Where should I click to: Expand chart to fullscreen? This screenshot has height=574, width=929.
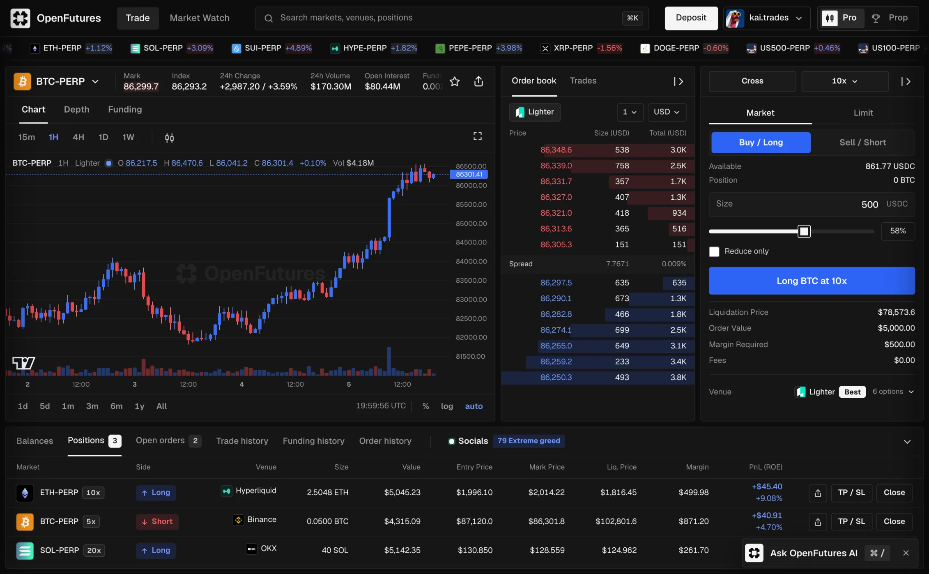478,136
